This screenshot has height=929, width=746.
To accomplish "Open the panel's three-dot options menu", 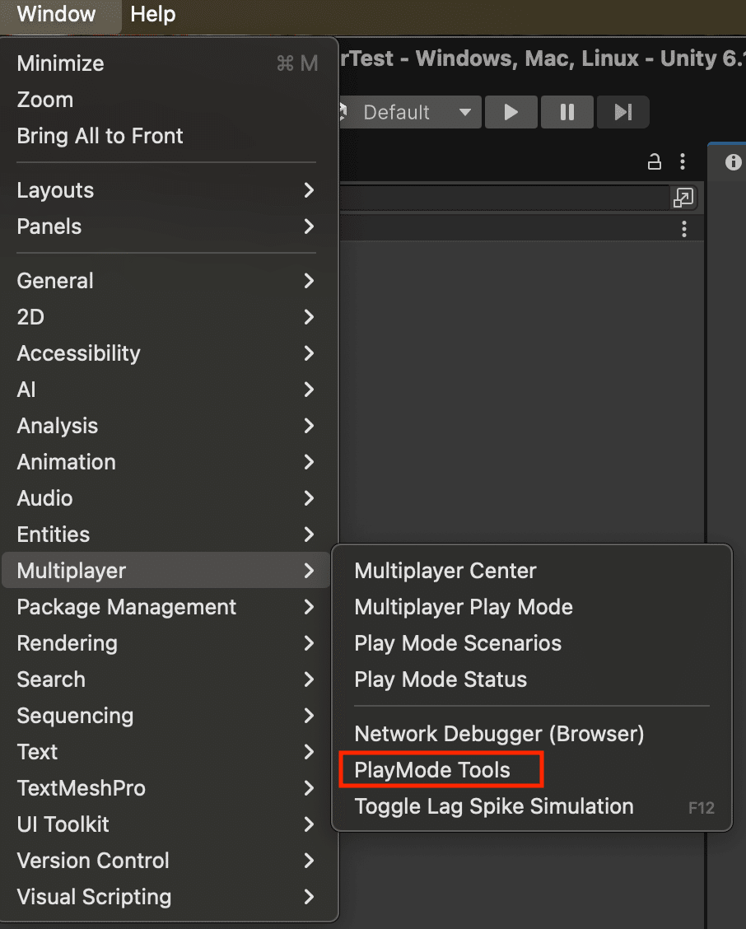I will 683,161.
